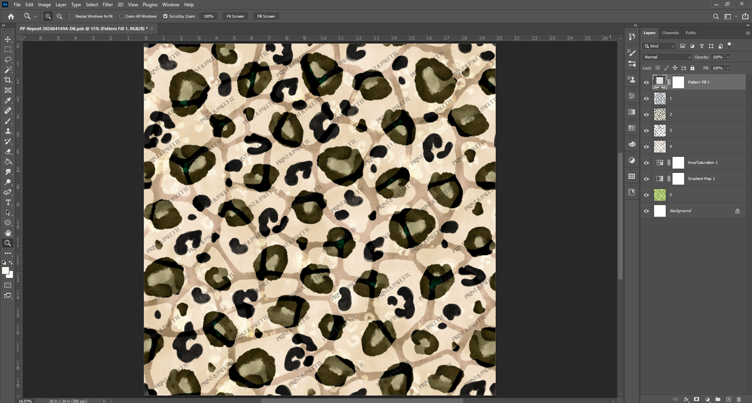The width and height of the screenshot is (752, 403).
Task: Select the Pen tool
Action: [x=8, y=192]
